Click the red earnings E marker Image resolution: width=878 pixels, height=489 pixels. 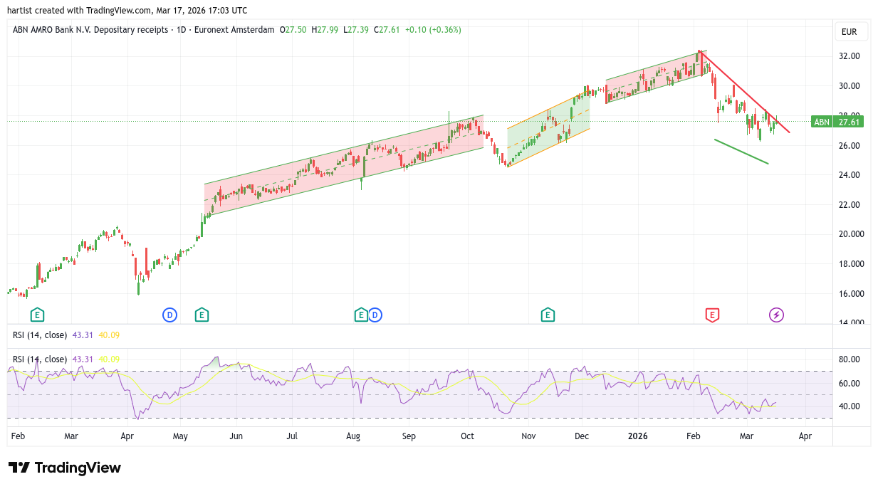711,315
